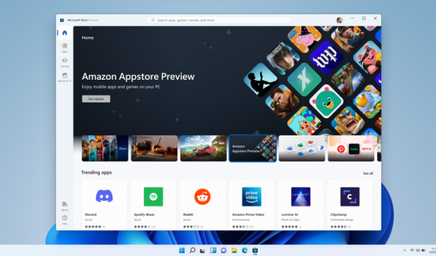Open taskbar Search

pos(192,250)
